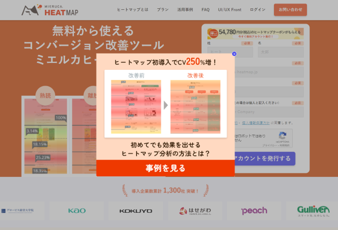Click the Kao company logo
338x230 pixels.
pos(77,211)
